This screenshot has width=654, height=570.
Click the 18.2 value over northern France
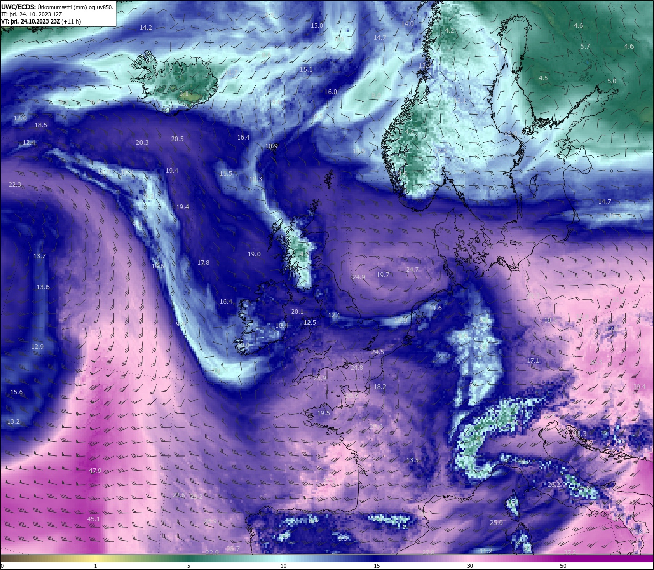point(380,387)
